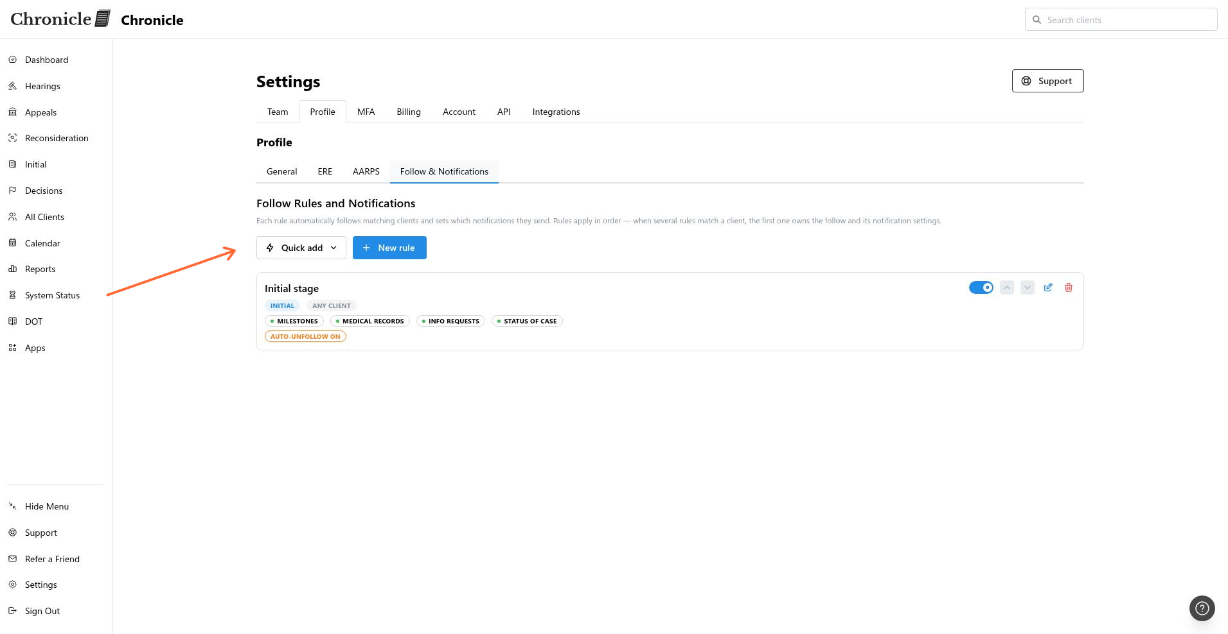Image resolution: width=1228 pixels, height=634 pixels.
Task: Click the Decisions flag icon
Action: tap(12, 191)
